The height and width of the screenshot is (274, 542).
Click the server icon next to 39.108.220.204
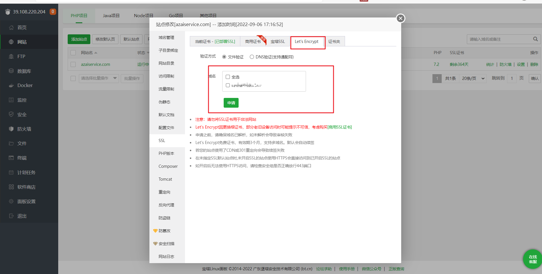click(x=8, y=12)
